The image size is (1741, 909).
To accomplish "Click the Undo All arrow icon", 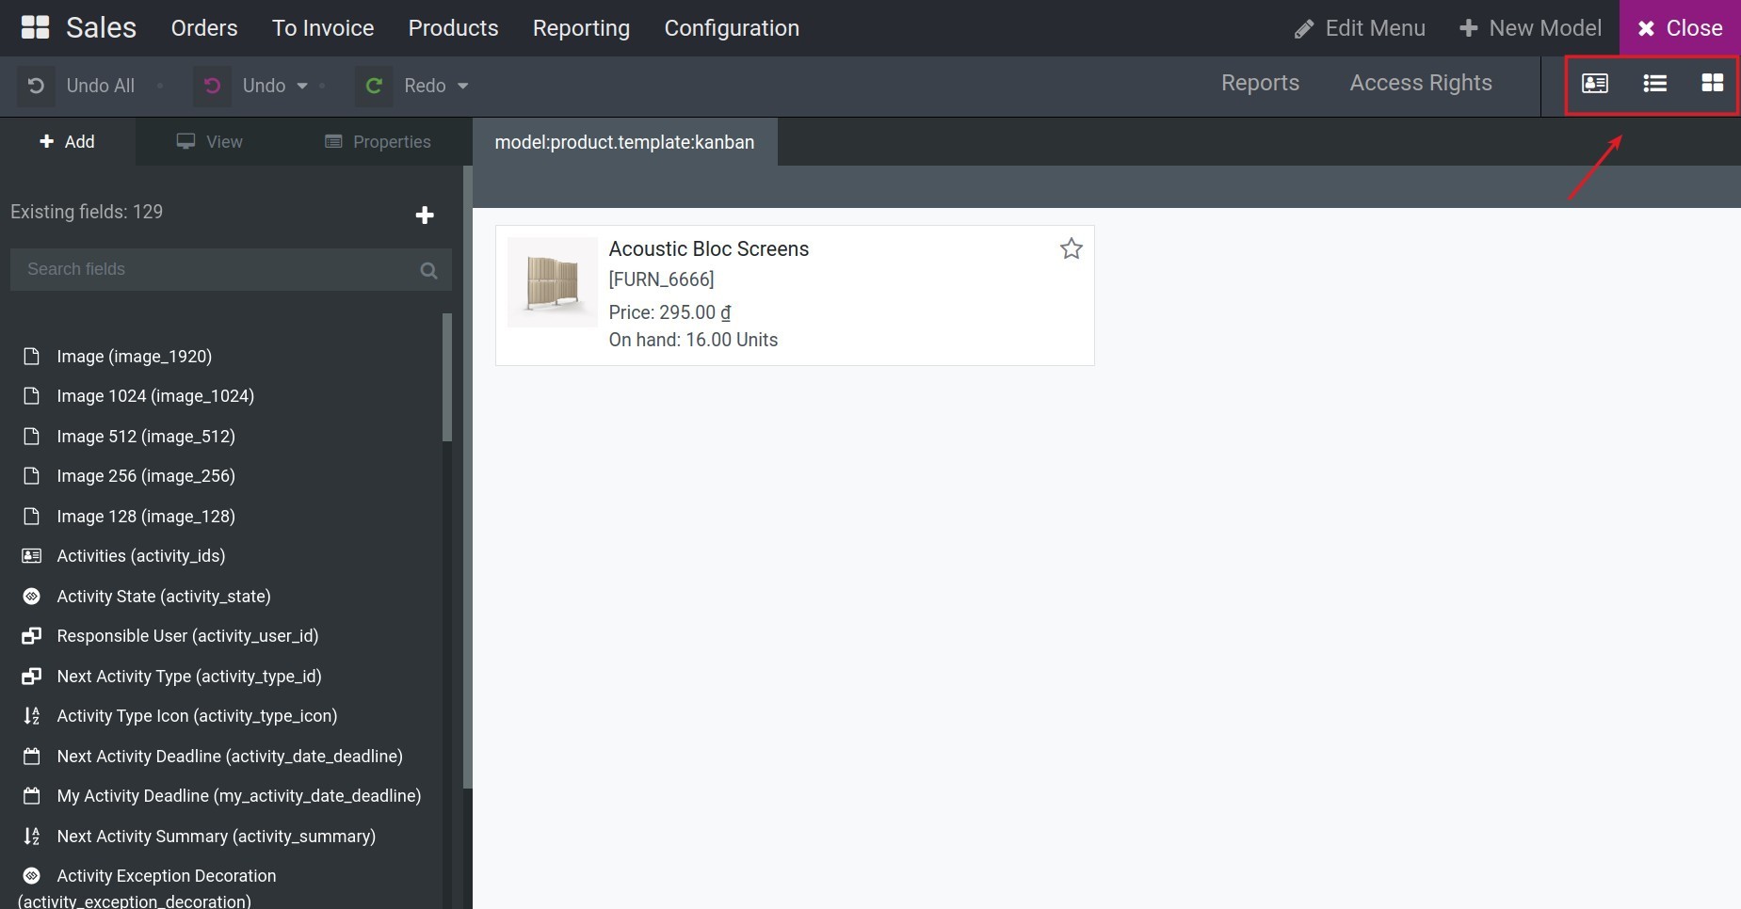I will click(36, 86).
